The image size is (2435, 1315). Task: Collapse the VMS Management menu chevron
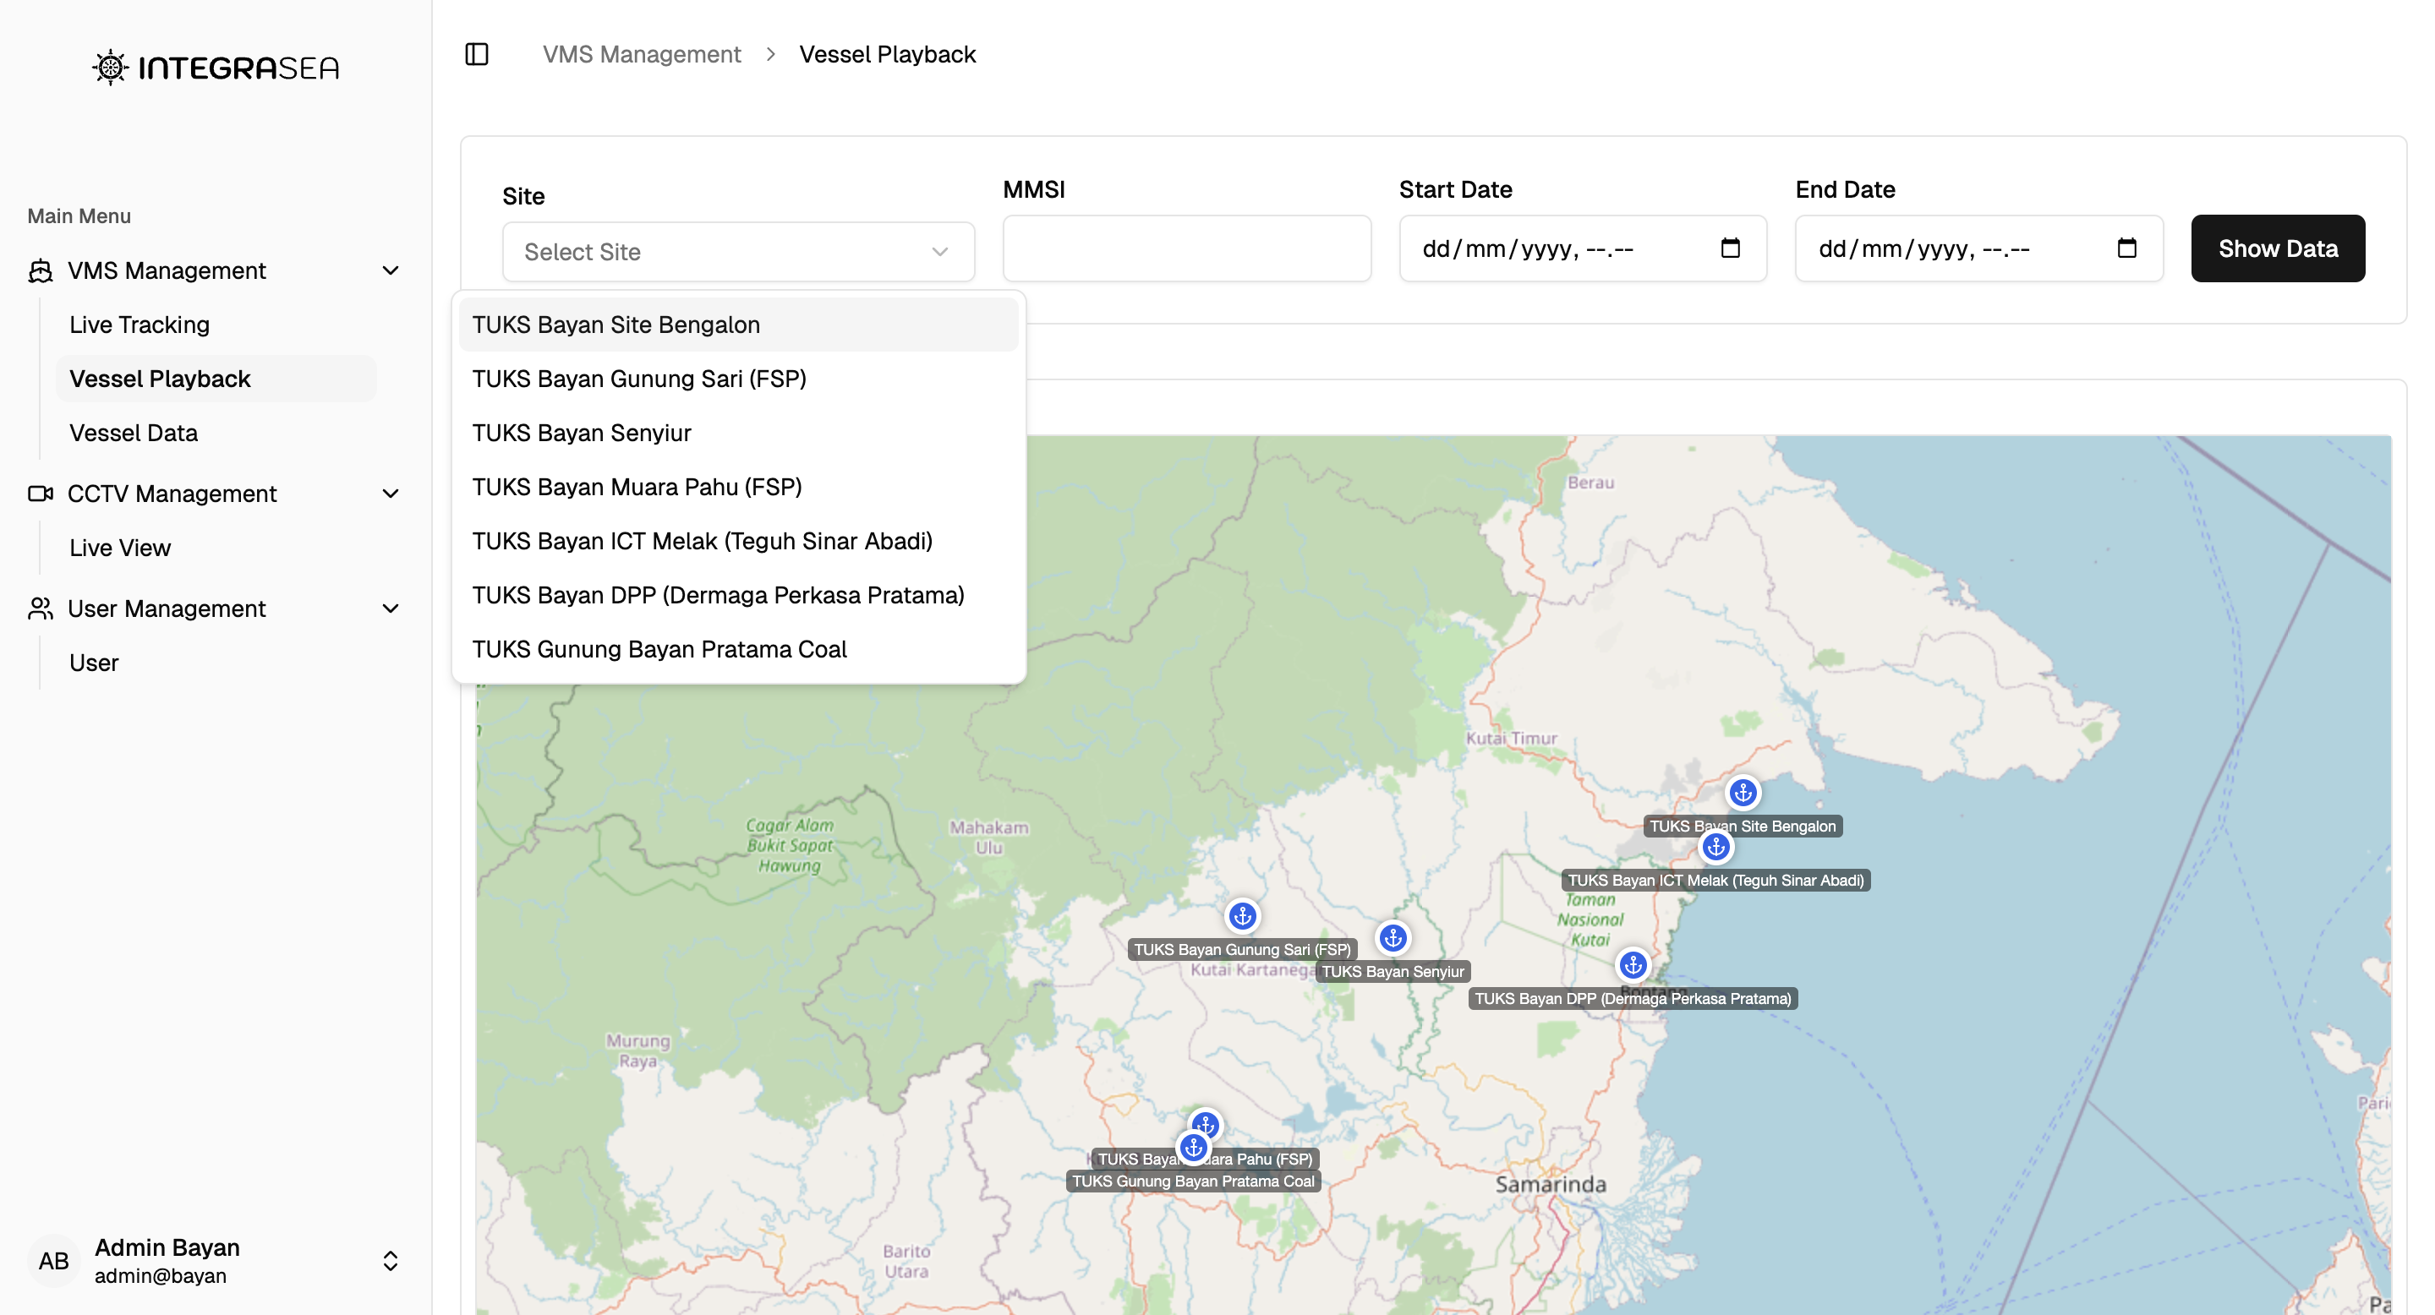391,271
